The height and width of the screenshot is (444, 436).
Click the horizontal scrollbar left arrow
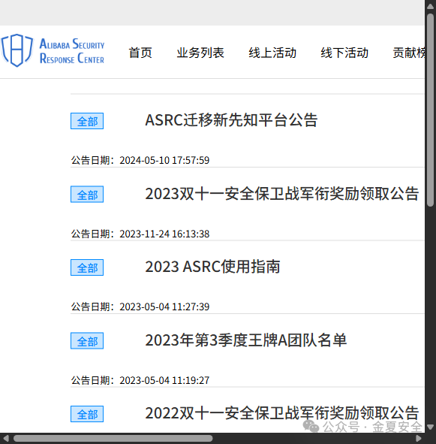pyautogui.click(x=6, y=438)
